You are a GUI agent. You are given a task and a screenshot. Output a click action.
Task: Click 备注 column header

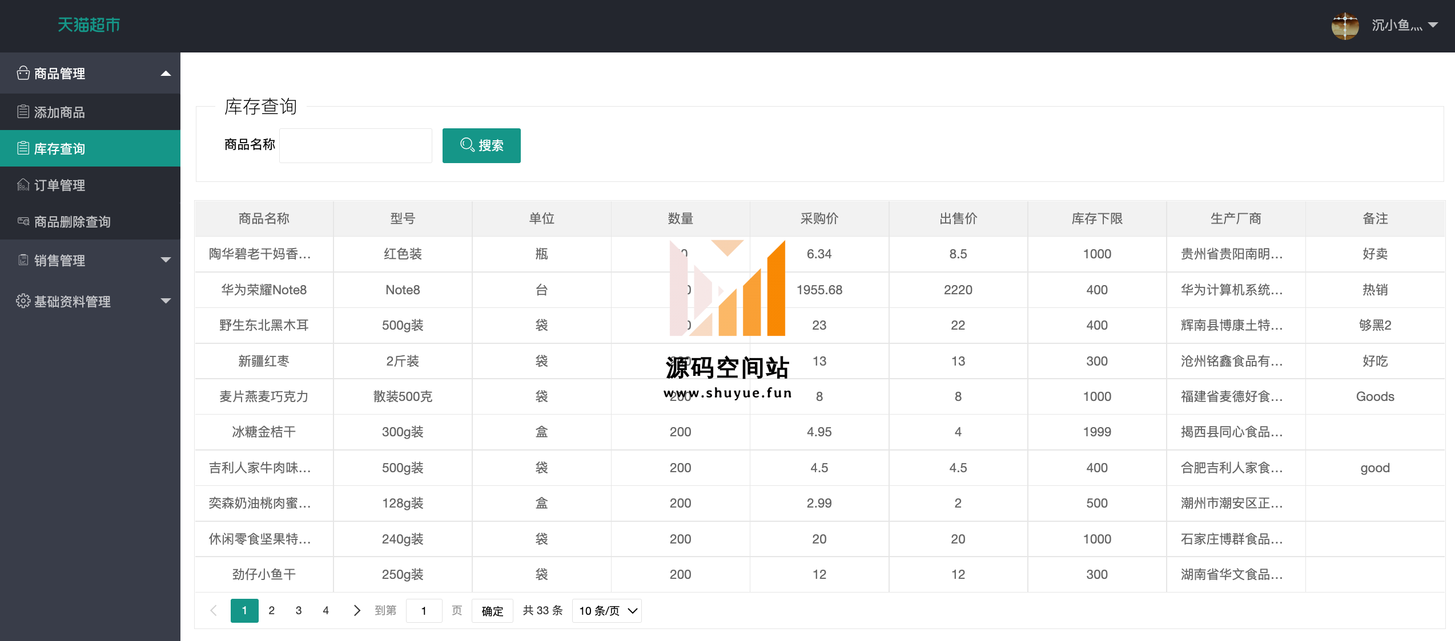click(x=1375, y=218)
